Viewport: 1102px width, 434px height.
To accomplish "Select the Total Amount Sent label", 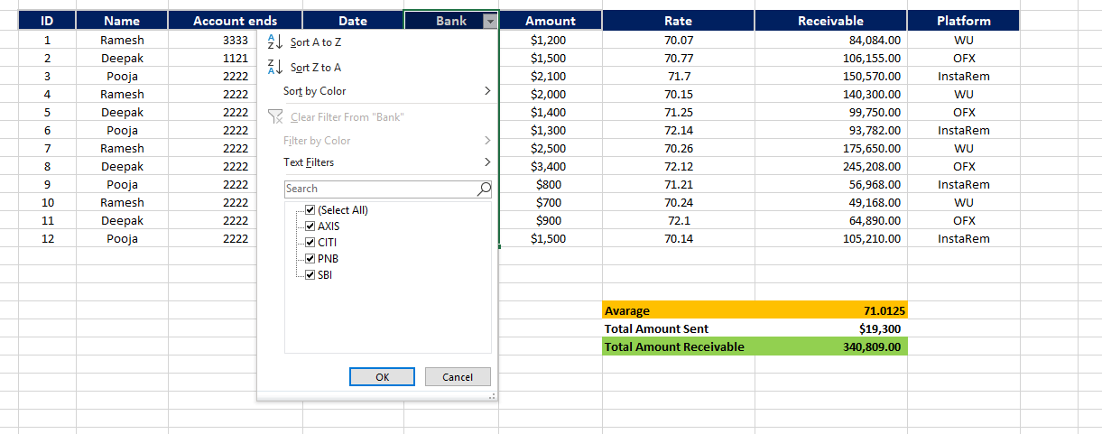I will pyautogui.click(x=678, y=328).
